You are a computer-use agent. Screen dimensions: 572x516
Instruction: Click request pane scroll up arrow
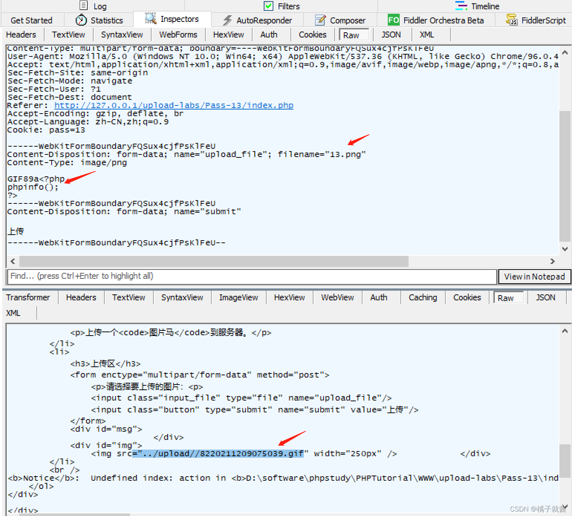pyautogui.click(x=565, y=53)
